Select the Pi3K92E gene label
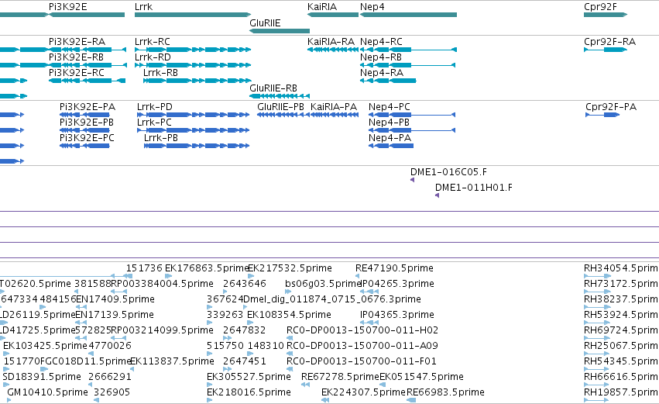The height and width of the screenshot is (404, 659). pyautogui.click(x=67, y=7)
